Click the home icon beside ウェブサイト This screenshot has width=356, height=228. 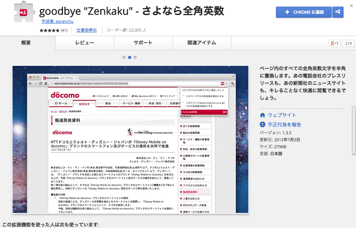coord(262,115)
